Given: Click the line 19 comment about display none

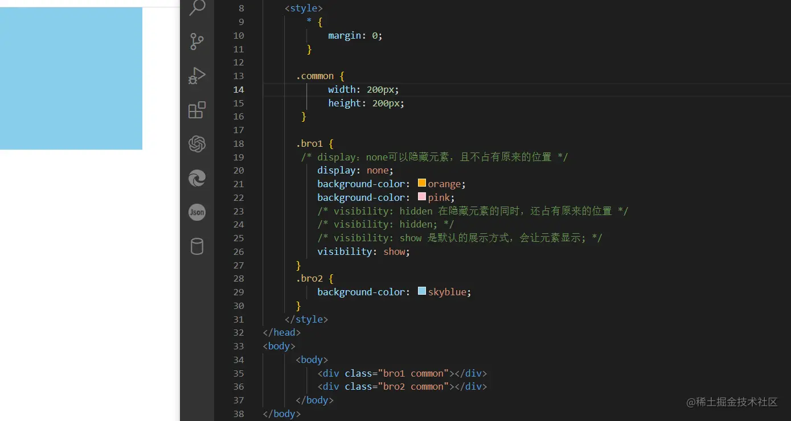Looking at the screenshot, I should click(435, 157).
